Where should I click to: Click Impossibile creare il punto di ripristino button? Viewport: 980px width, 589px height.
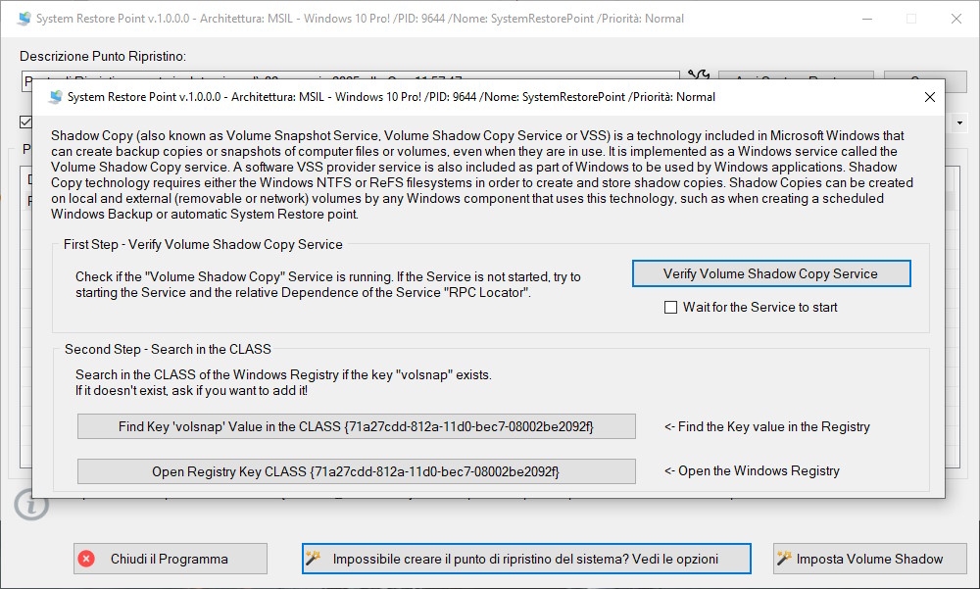pyautogui.click(x=526, y=559)
